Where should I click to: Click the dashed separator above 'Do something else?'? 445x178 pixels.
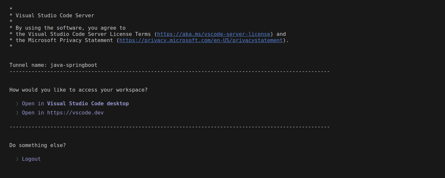coord(170,127)
